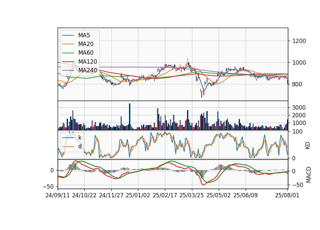320x230 pixels.
Task: Click the tallest volume bar near late December
Action: click(x=130, y=117)
